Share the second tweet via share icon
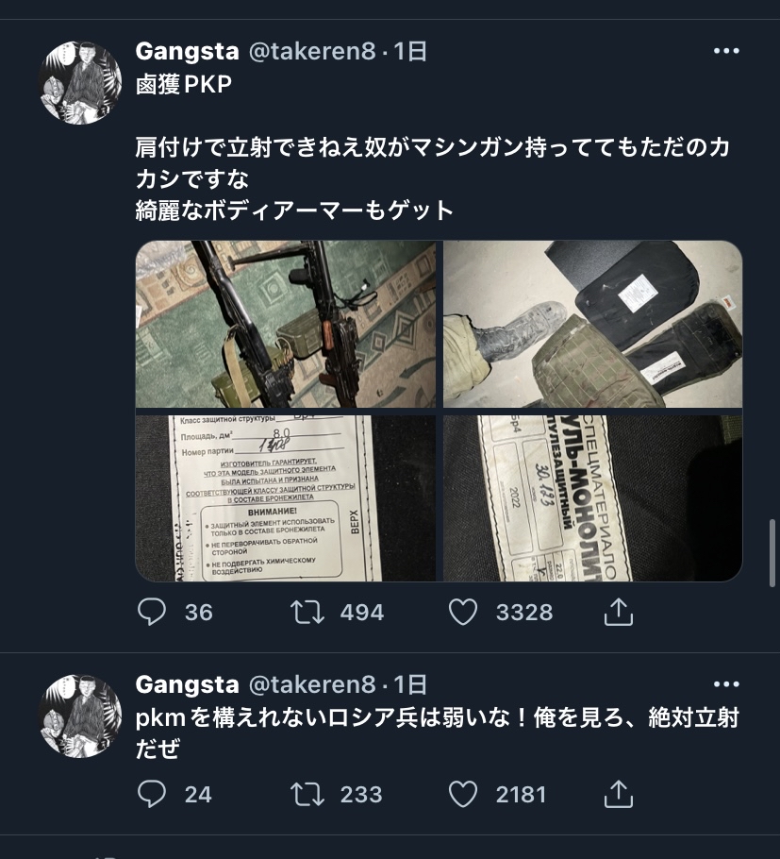This screenshot has width=780, height=859. click(619, 795)
